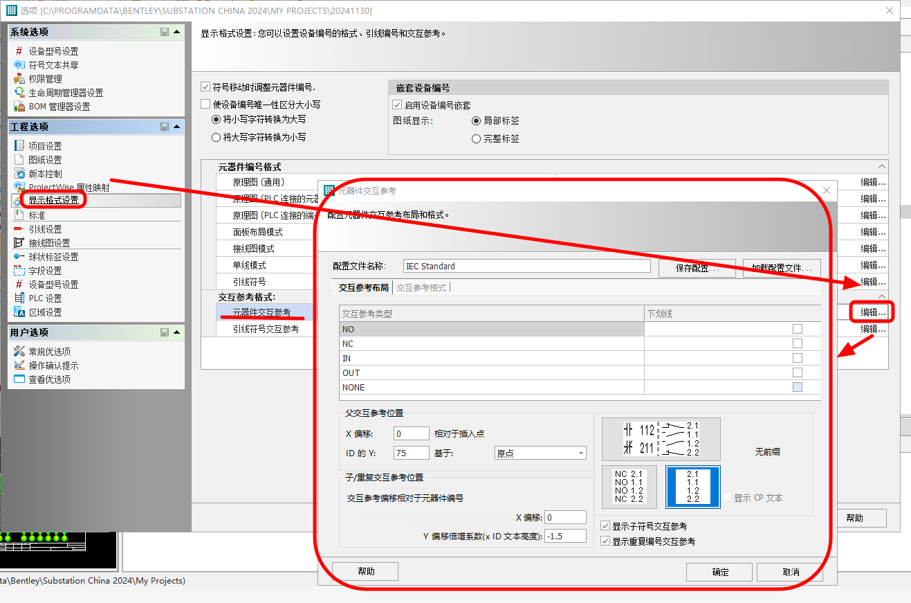Select 显示格式设置 in the 工程选项 list
911x603 pixels.
coord(54,201)
